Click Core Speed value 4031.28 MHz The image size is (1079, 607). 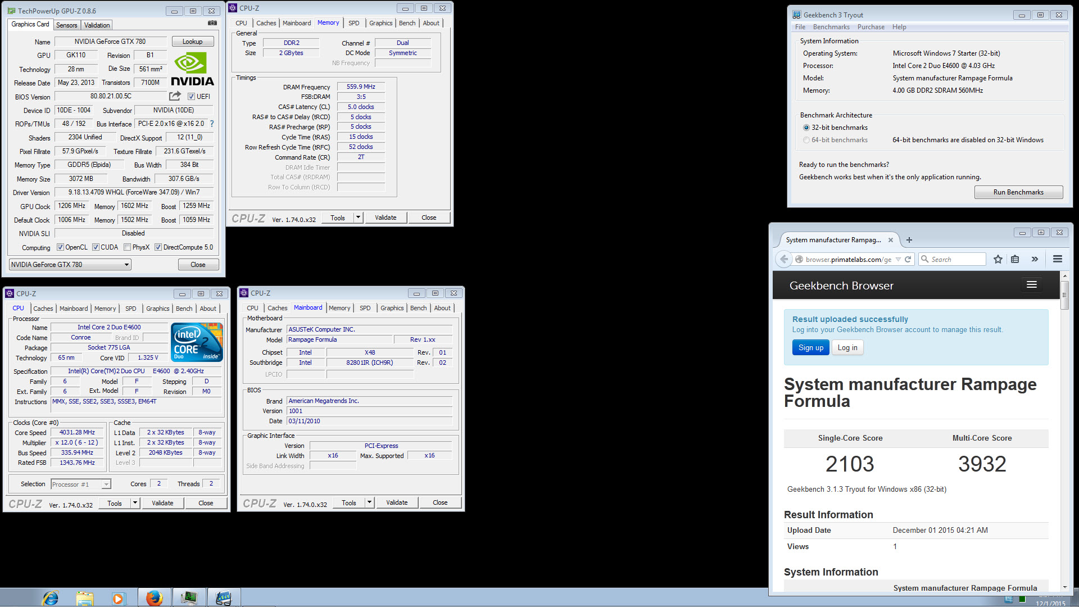click(x=78, y=433)
